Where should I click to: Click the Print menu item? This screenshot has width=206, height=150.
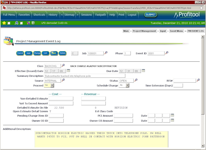pos(122,15)
